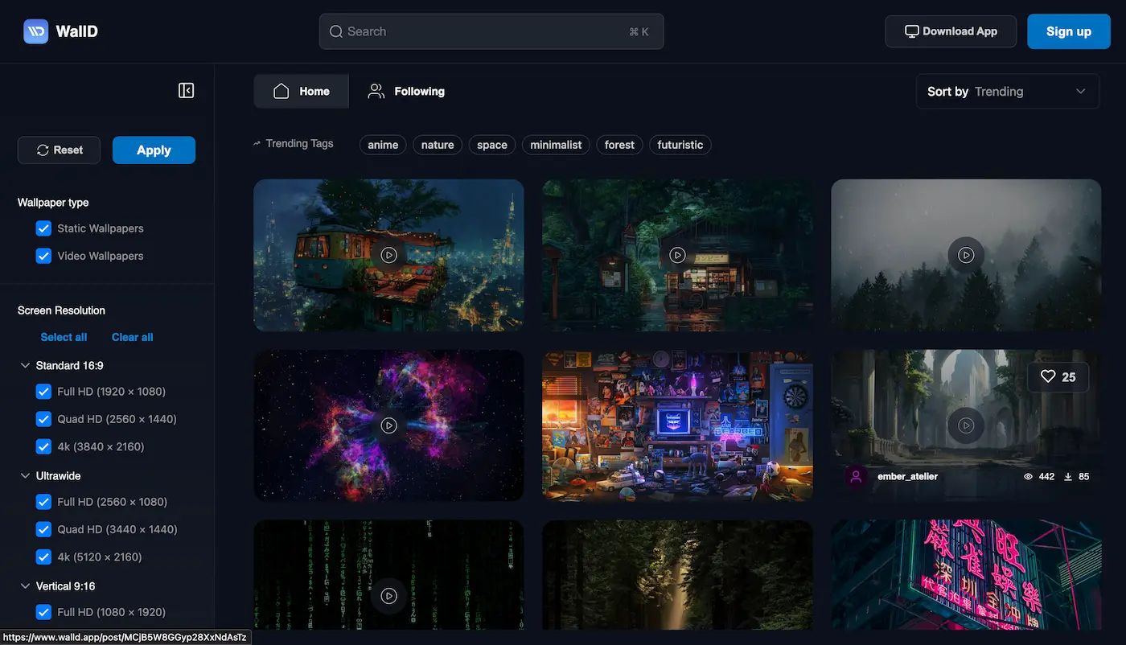Collapse the sidebar with the panel icon
This screenshot has width=1126, height=645.
pos(187,91)
